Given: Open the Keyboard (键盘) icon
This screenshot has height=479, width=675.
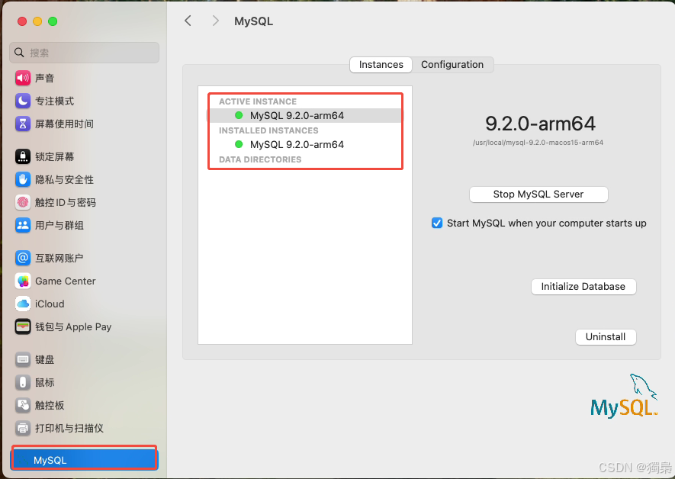Looking at the screenshot, I should (23, 359).
